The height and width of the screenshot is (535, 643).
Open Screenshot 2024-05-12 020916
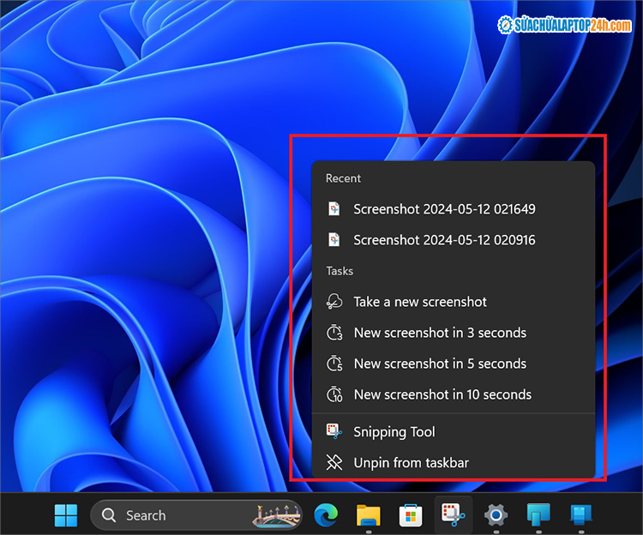pyautogui.click(x=454, y=240)
